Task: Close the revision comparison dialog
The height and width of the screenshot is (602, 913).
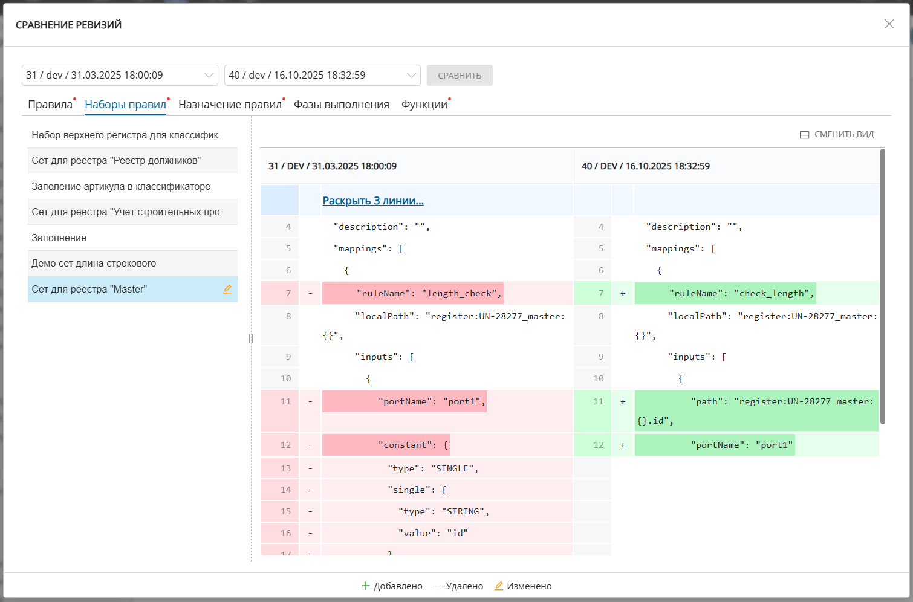Action: (x=889, y=24)
